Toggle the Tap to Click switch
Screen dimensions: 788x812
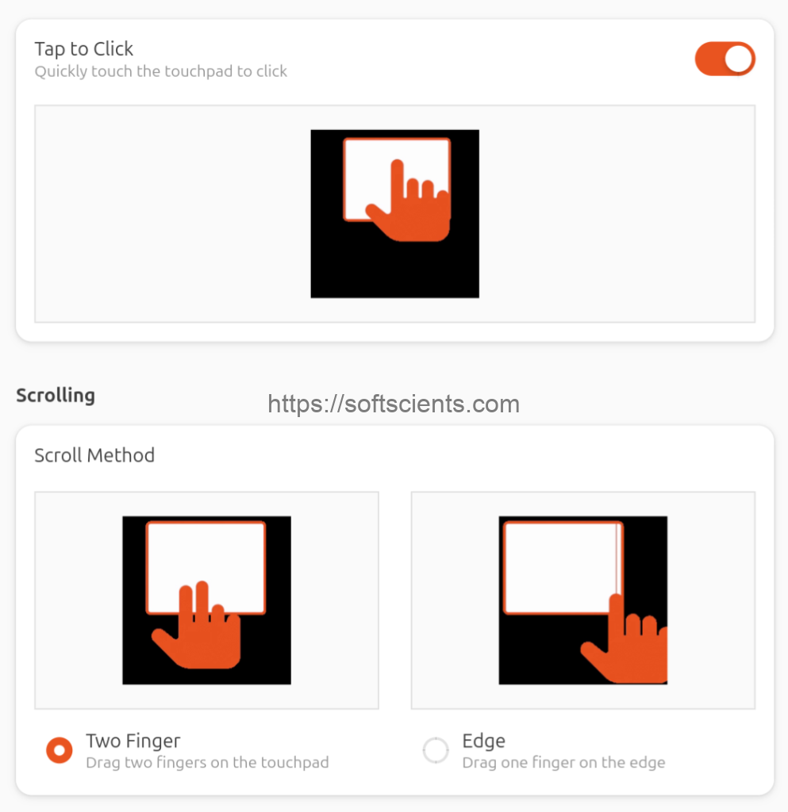click(x=725, y=59)
